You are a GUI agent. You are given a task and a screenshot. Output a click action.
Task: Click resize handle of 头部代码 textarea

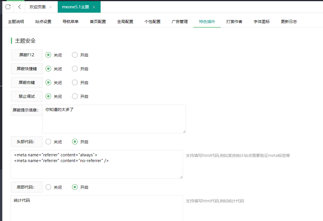tap(181, 177)
